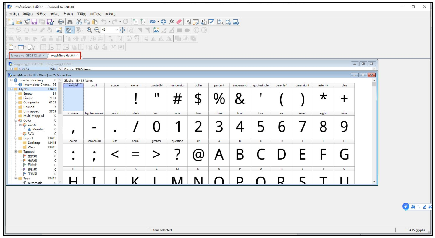Image resolution: width=435 pixels, height=238 pixels.
Task: Click the Save font floppy icon
Action: click(34, 22)
